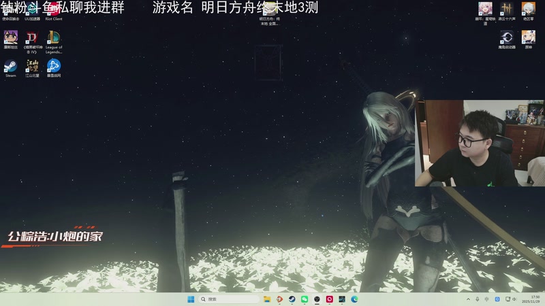Open the Diablo IV desktop shortcut

point(32,42)
